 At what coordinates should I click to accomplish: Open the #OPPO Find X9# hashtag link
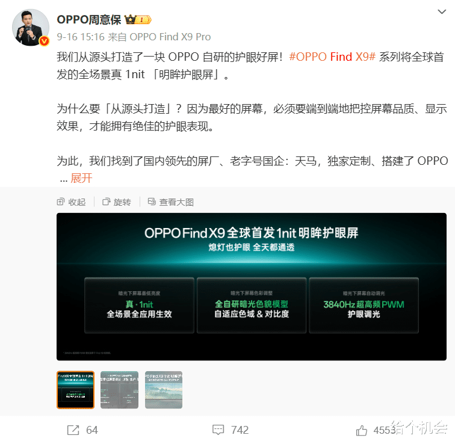(332, 57)
